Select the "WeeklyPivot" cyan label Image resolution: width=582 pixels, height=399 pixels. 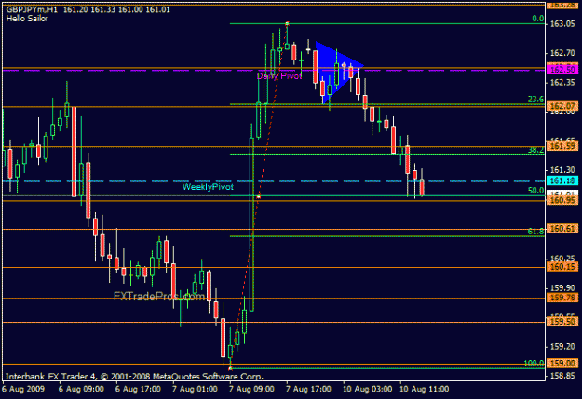coord(208,187)
